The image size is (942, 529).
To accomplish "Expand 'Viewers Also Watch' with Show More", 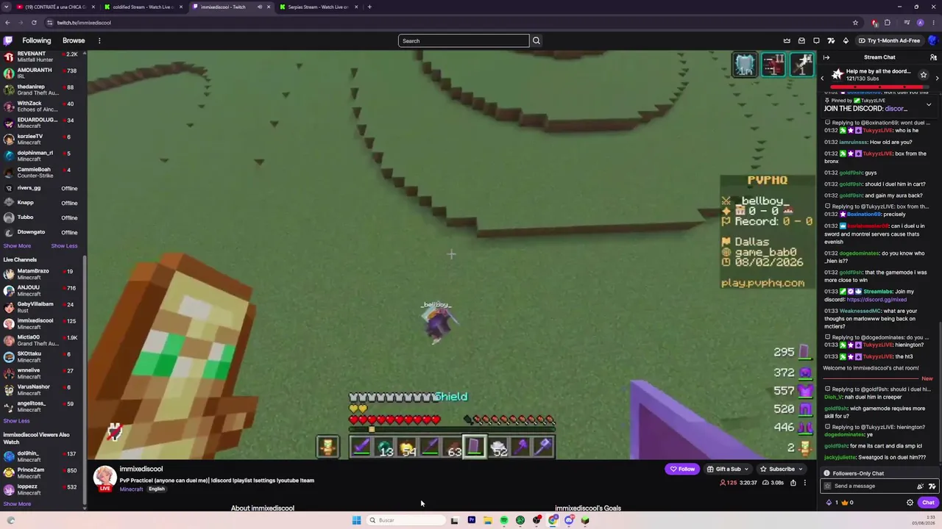I will coord(18,504).
